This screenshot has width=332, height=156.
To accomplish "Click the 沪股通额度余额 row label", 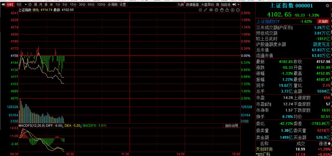I will click(271, 44).
